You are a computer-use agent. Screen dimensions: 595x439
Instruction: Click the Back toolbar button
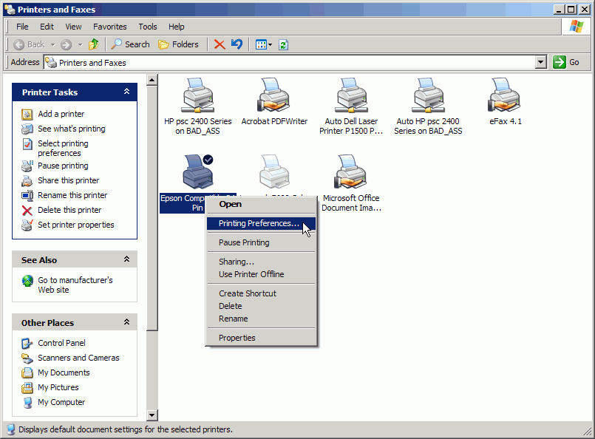[x=29, y=45]
